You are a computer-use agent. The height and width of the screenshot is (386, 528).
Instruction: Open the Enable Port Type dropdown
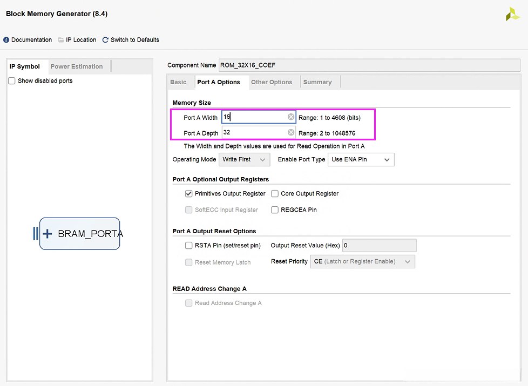(361, 160)
